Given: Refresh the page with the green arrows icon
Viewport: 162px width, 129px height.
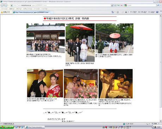Looking at the screenshot, I should click(118, 5).
